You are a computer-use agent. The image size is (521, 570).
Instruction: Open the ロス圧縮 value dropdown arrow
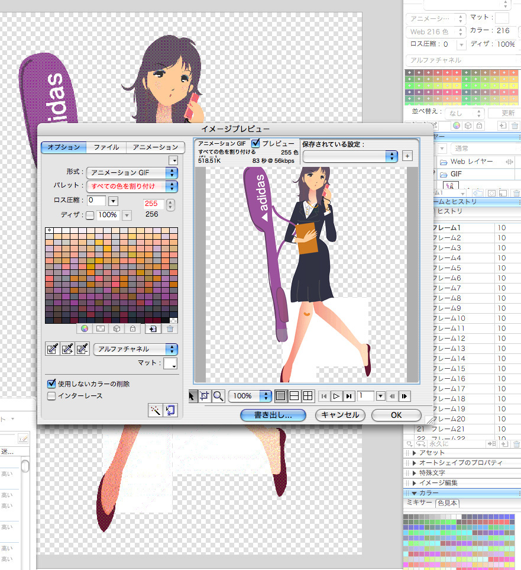point(114,201)
